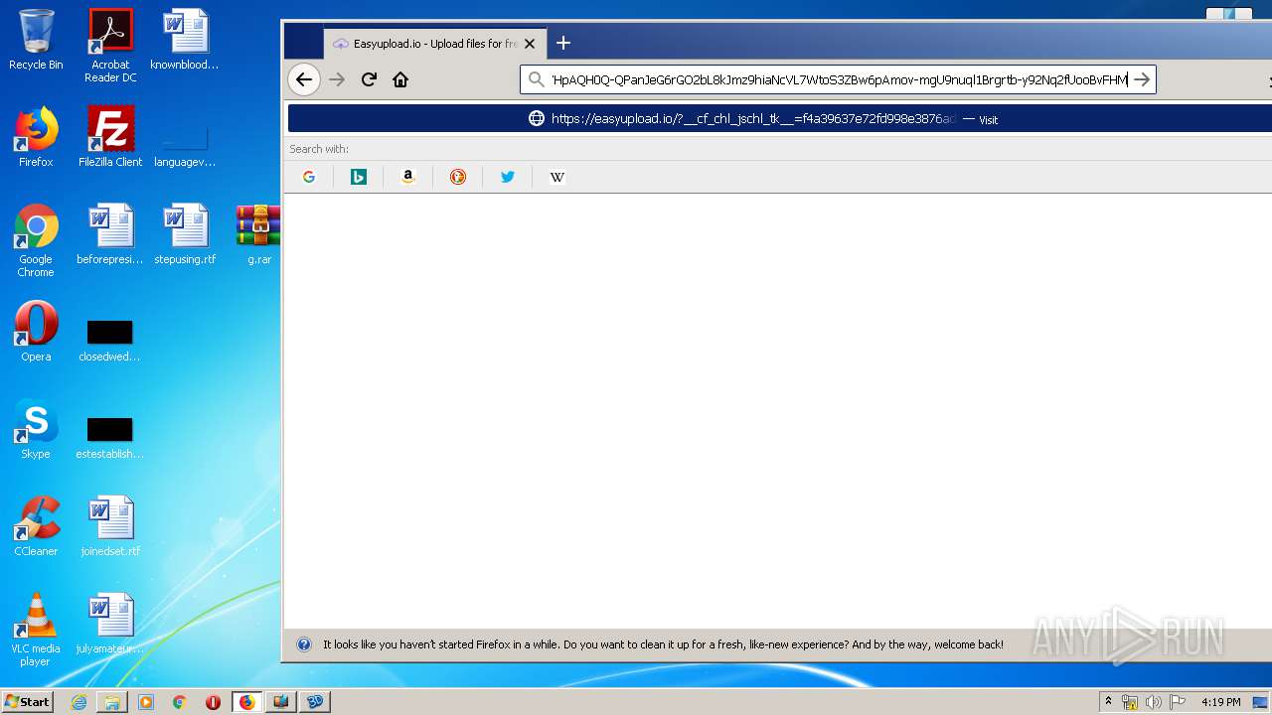The height and width of the screenshot is (715, 1272).
Task: Launch the VLC media player shortcut
Action: (x=36, y=630)
